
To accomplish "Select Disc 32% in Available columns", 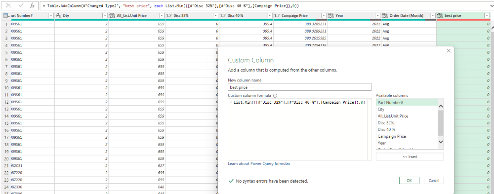I will click(x=407, y=123).
